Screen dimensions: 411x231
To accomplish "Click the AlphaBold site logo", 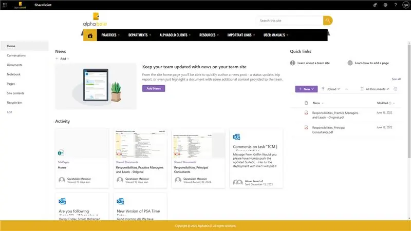I will point(95,20).
